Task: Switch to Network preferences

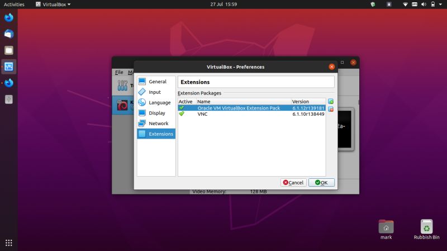Action: click(x=156, y=123)
